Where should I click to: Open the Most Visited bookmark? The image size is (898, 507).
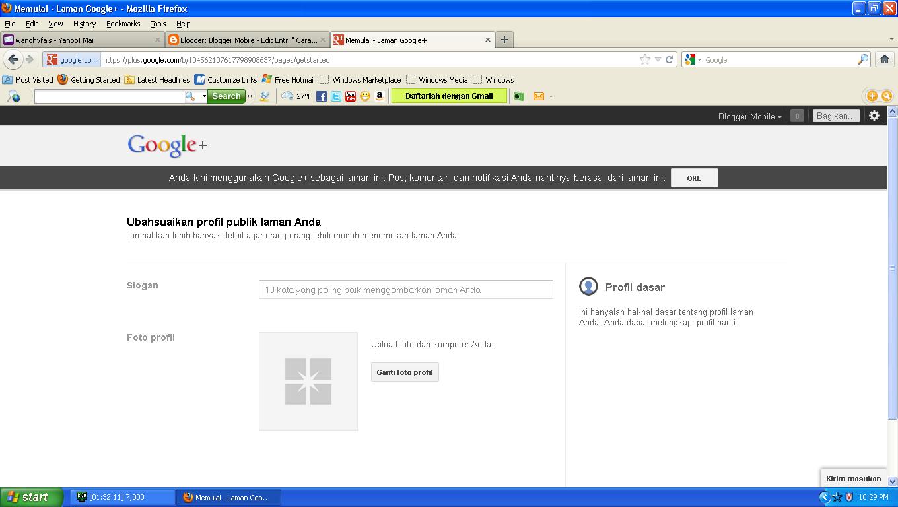pyautogui.click(x=28, y=79)
